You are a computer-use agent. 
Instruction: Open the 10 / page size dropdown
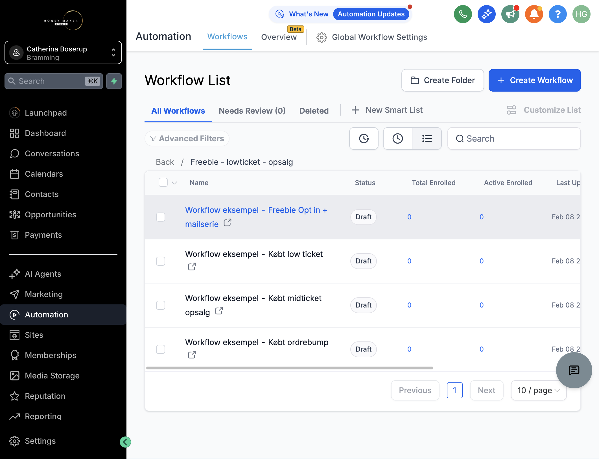(539, 390)
